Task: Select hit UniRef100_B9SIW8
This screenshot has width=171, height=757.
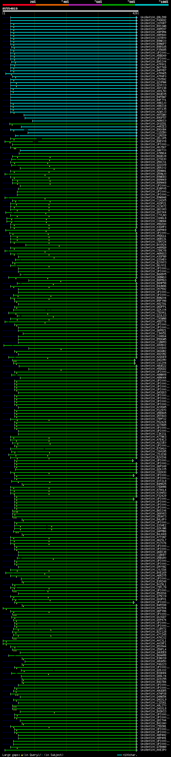Action: [x=153, y=26]
